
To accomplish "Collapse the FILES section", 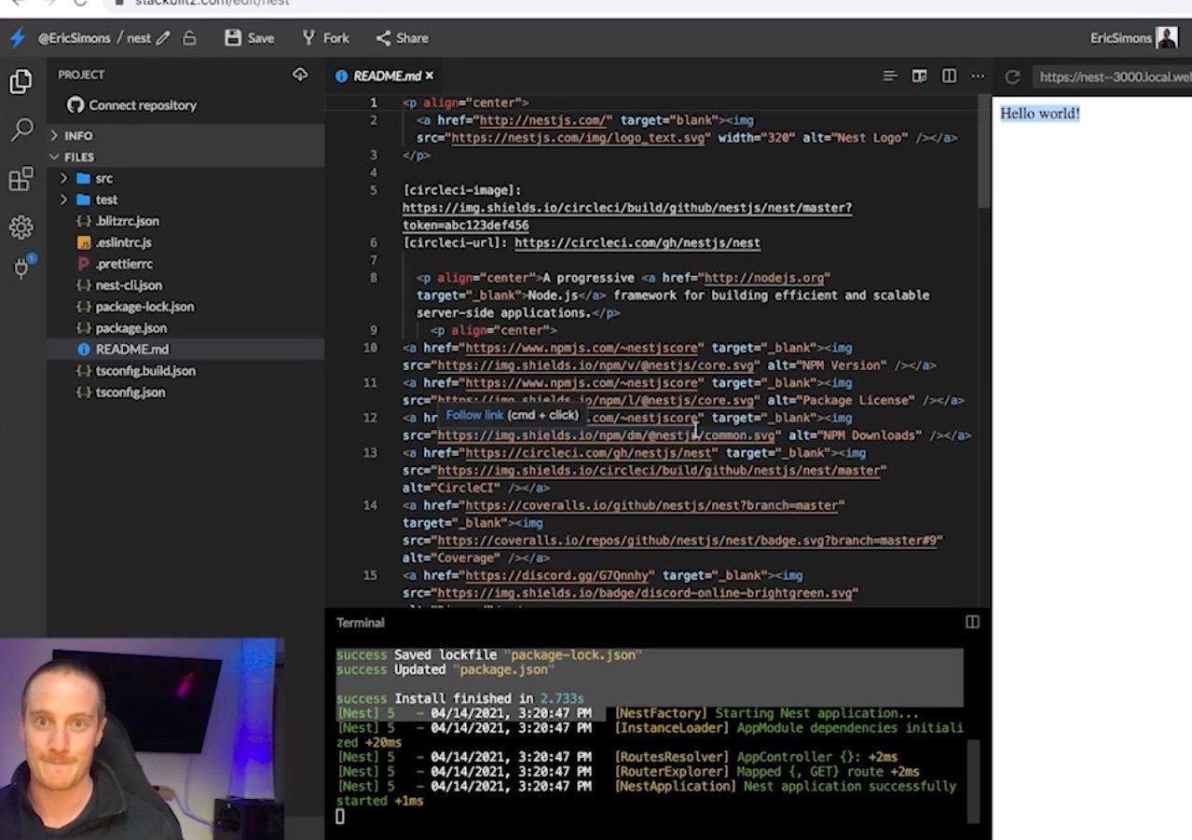I will pyautogui.click(x=185, y=157).
